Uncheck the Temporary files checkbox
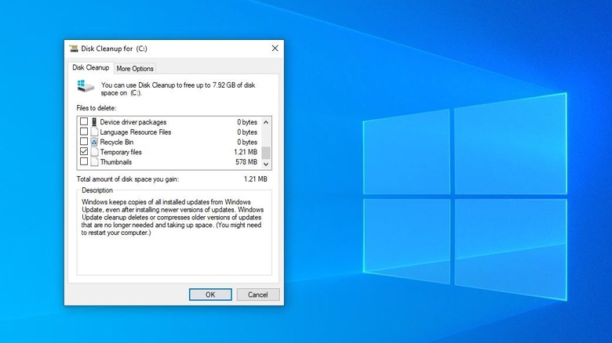 84,152
